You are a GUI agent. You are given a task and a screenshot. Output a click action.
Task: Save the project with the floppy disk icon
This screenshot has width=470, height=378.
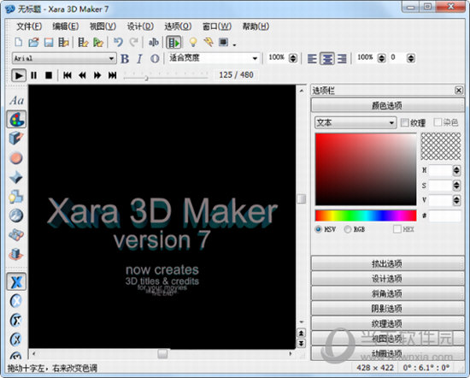49,42
